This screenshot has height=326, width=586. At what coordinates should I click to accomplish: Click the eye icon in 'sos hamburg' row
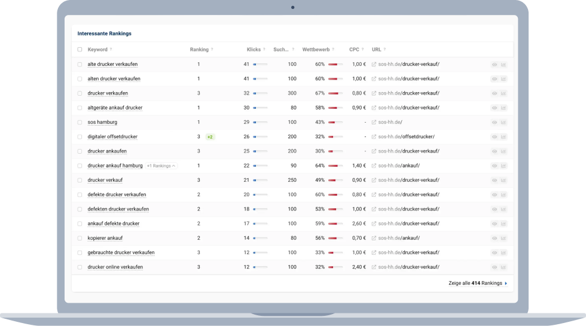(495, 122)
